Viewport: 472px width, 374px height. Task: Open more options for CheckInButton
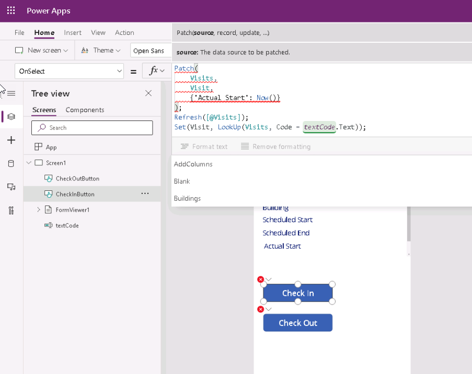pyautogui.click(x=145, y=194)
